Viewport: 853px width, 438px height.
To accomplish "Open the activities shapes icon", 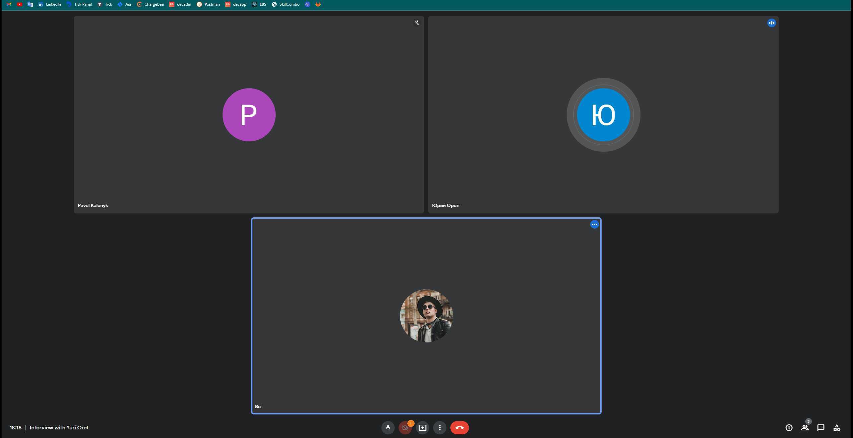I will coord(836,428).
